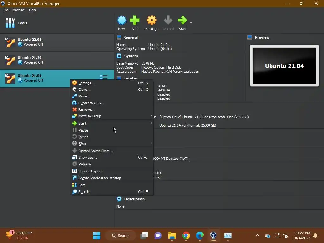Show hidden system tray icons chevron

click(257, 235)
